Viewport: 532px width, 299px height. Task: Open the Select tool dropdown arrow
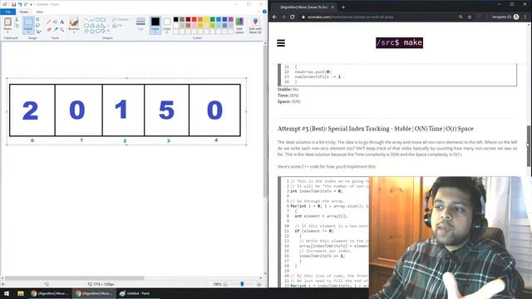pyautogui.click(x=28, y=32)
